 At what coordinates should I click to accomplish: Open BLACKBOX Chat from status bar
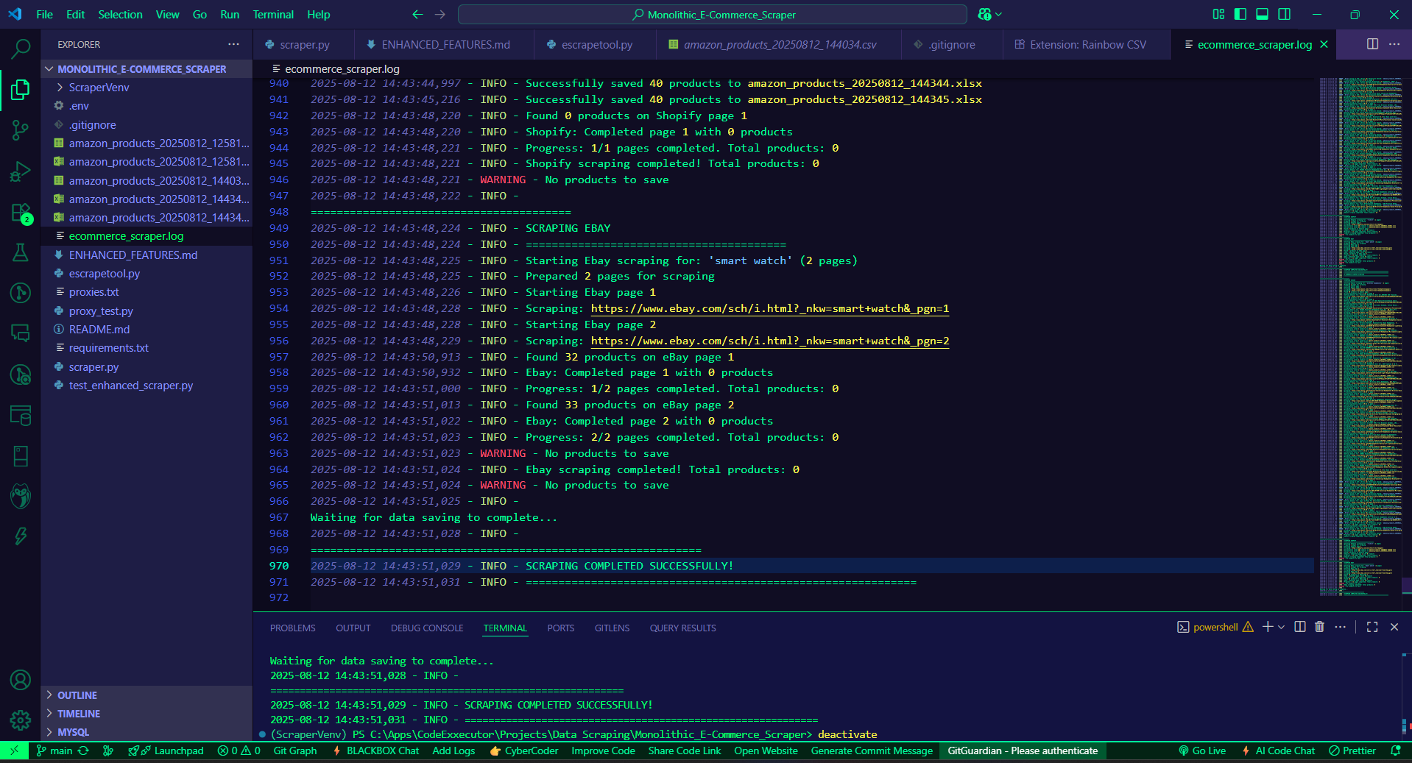376,750
